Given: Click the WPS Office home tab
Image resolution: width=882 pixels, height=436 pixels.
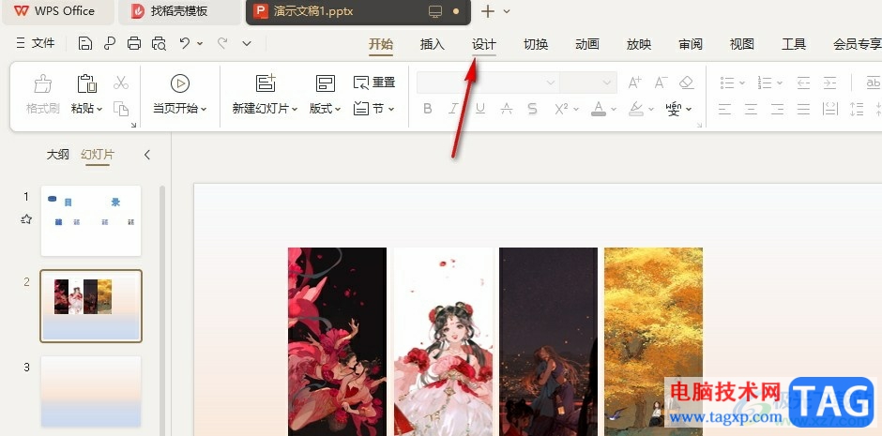Looking at the screenshot, I should [x=58, y=11].
